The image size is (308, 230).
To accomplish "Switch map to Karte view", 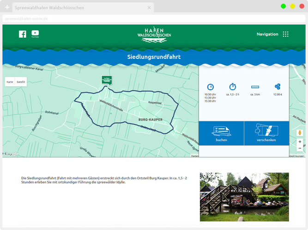I will click(10, 82).
